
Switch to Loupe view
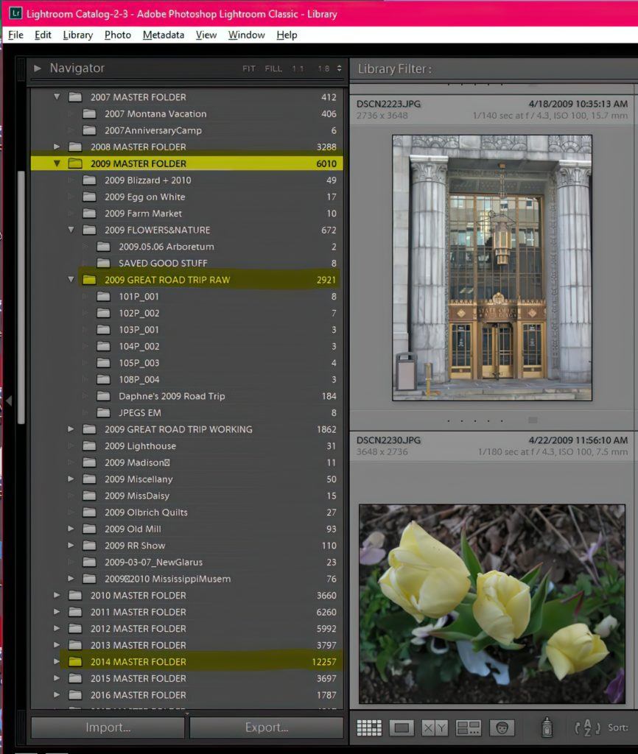click(x=402, y=727)
